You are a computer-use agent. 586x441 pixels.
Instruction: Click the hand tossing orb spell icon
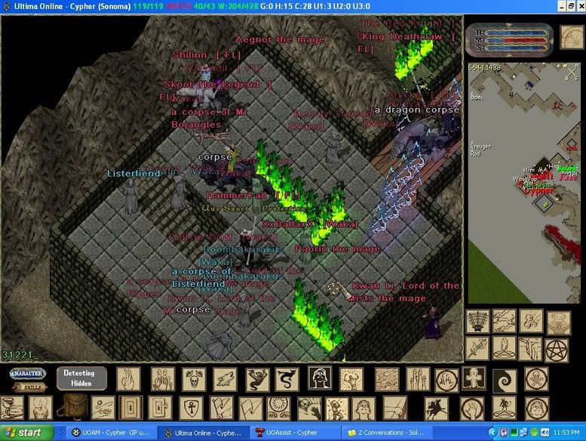tap(103, 407)
